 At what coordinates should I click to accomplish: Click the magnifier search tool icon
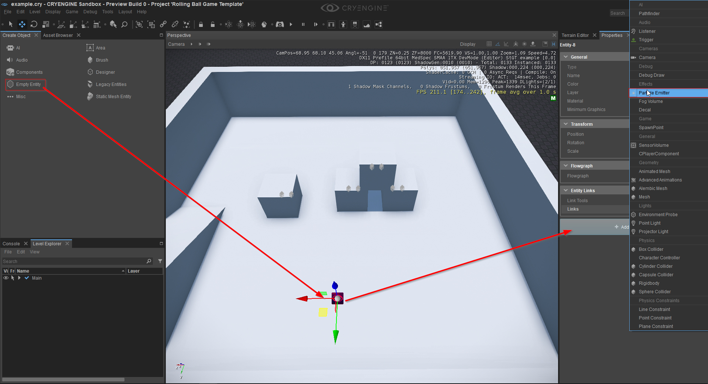pyautogui.click(x=124, y=24)
